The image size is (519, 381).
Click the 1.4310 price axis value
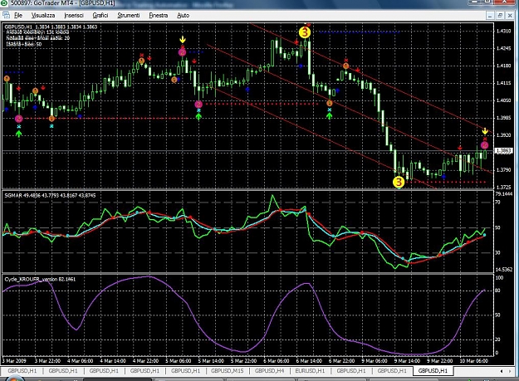pyautogui.click(x=503, y=31)
